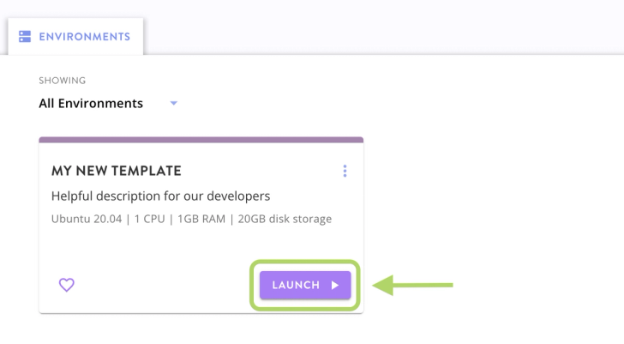Switch to the ENVIRONMENTS tab label
The image size is (624, 344).
[x=84, y=37]
